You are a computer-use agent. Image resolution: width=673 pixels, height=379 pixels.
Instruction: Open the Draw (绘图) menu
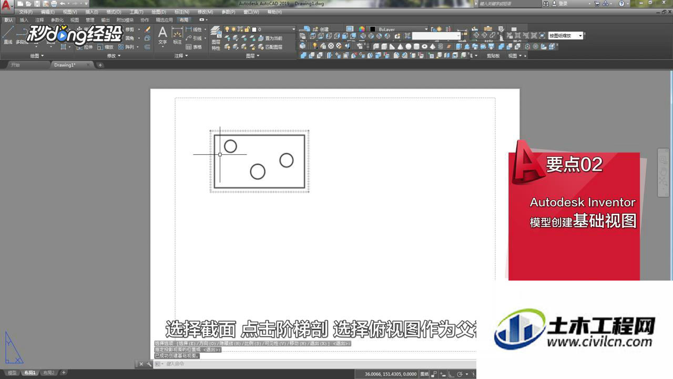(158, 12)
